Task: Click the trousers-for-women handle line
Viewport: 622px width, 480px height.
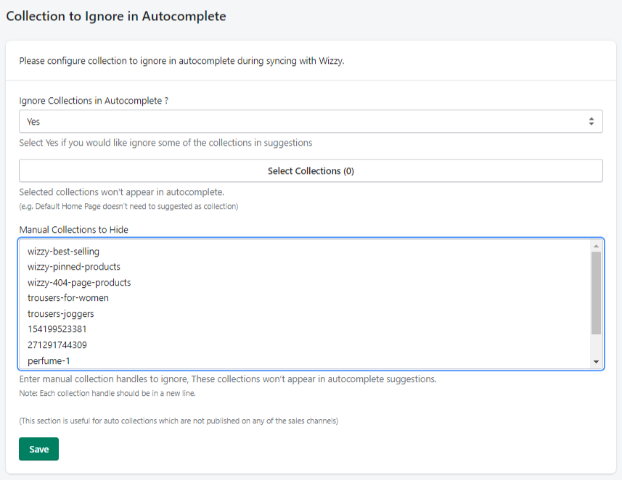Action: pos(67,298)
